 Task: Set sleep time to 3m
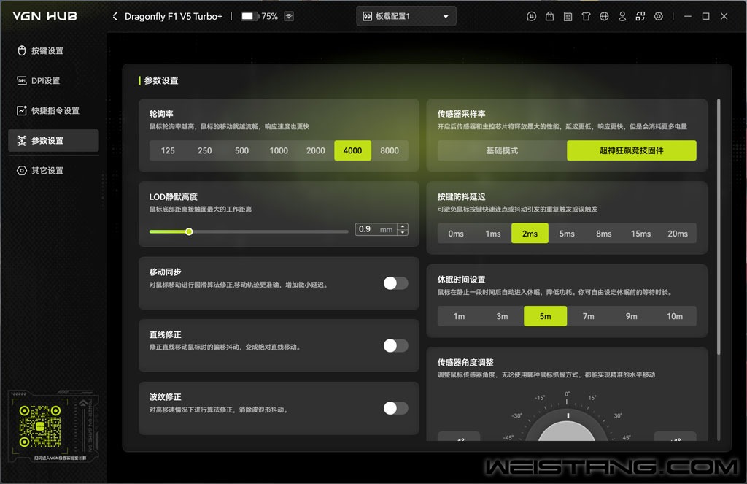coord(502,316)
